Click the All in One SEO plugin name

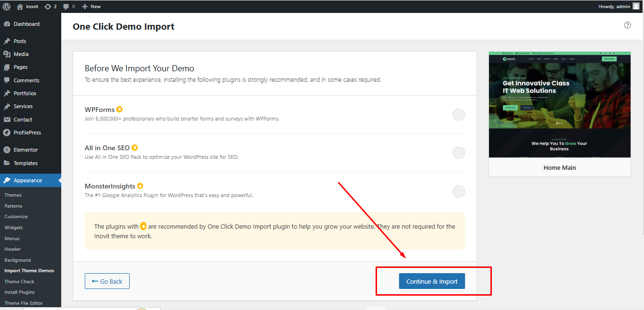coord(107,148)
